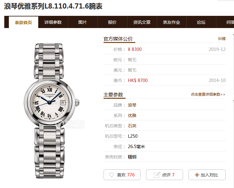Click the series link 优雅
The width and height of the screenshot is (234, 188).
(x=132, y=115)
